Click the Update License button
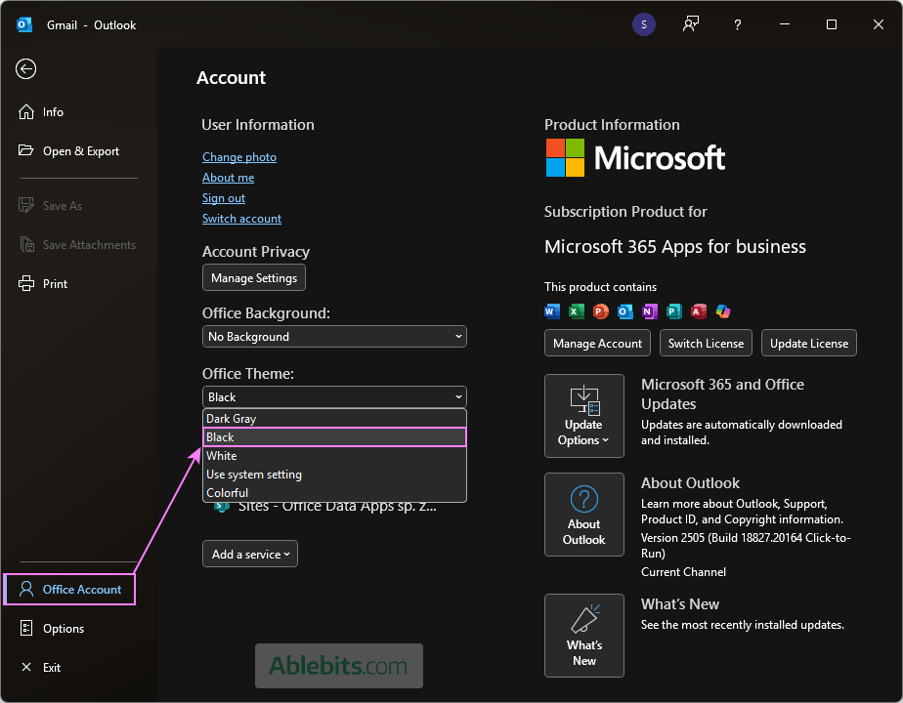Viewport: 903px width, 703px height. pyautogui.click(x=808, y=344)
